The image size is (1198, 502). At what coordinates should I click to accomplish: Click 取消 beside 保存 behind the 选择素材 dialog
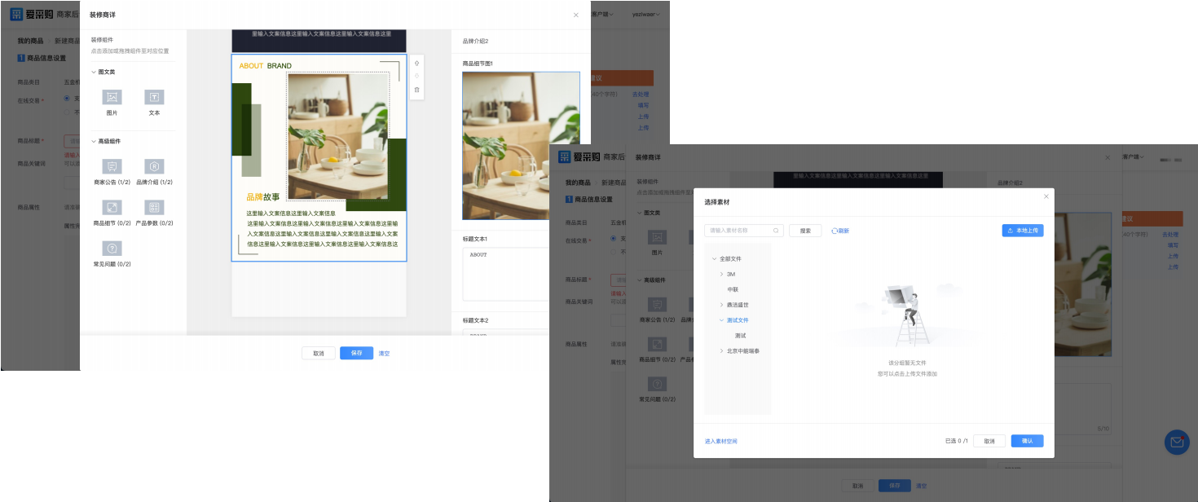(857, 486)
